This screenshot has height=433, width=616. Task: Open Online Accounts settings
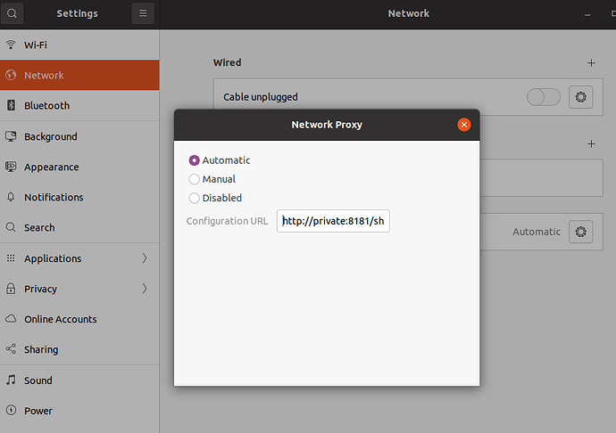coord(79,319)
